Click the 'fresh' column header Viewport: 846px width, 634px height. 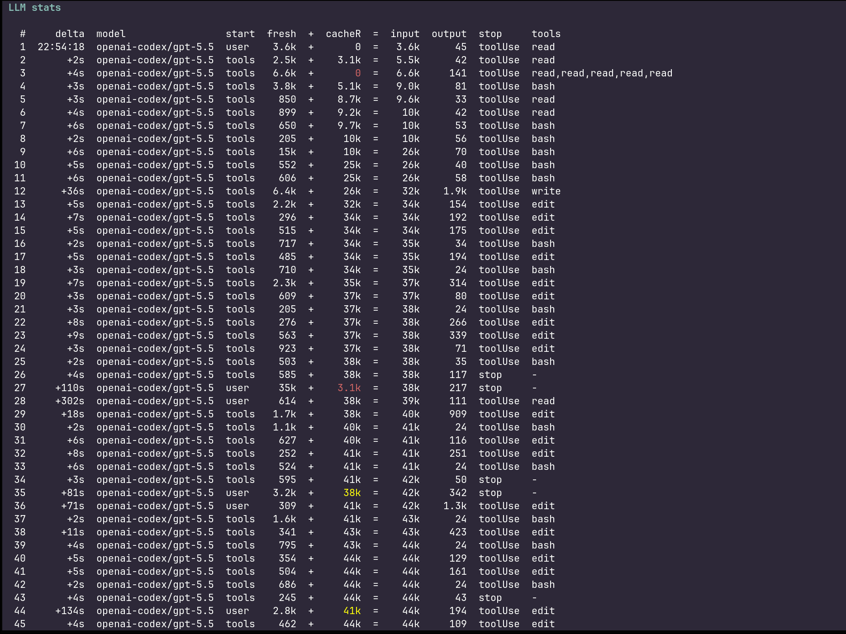pyautogui.click(x=281, y=34)
